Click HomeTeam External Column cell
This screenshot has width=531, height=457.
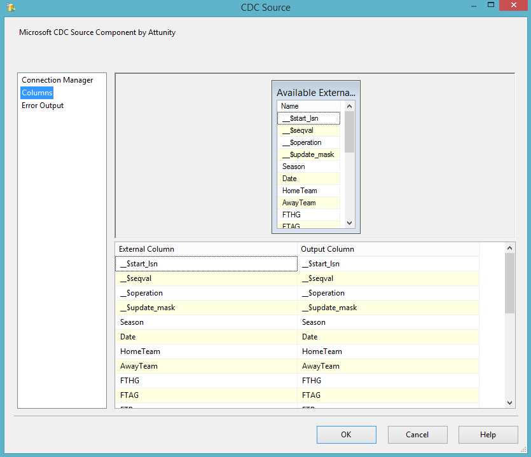coord(206,351)
